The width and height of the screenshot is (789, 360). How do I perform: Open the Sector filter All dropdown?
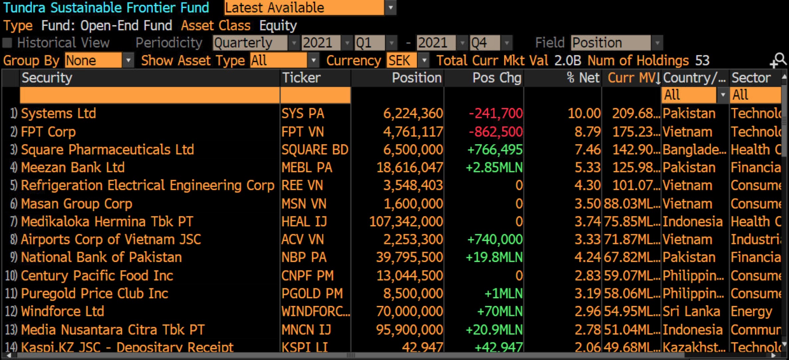pyautogui.click(x=755, y=95)
